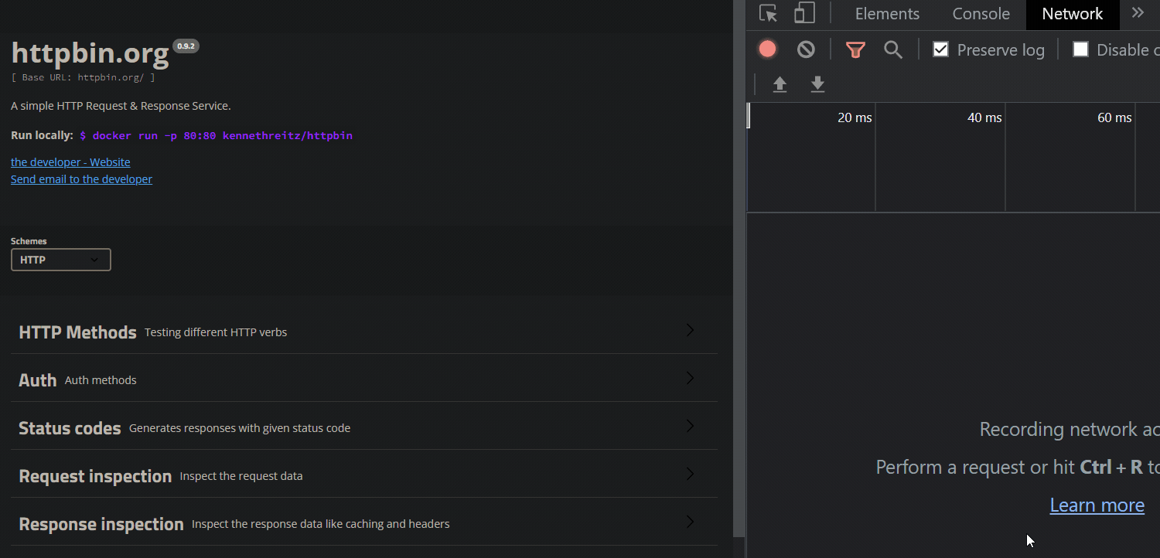Open the Schemes HTTP dropdown
The height and width of the screenshot is (558, 1160).
coord(61,260)
